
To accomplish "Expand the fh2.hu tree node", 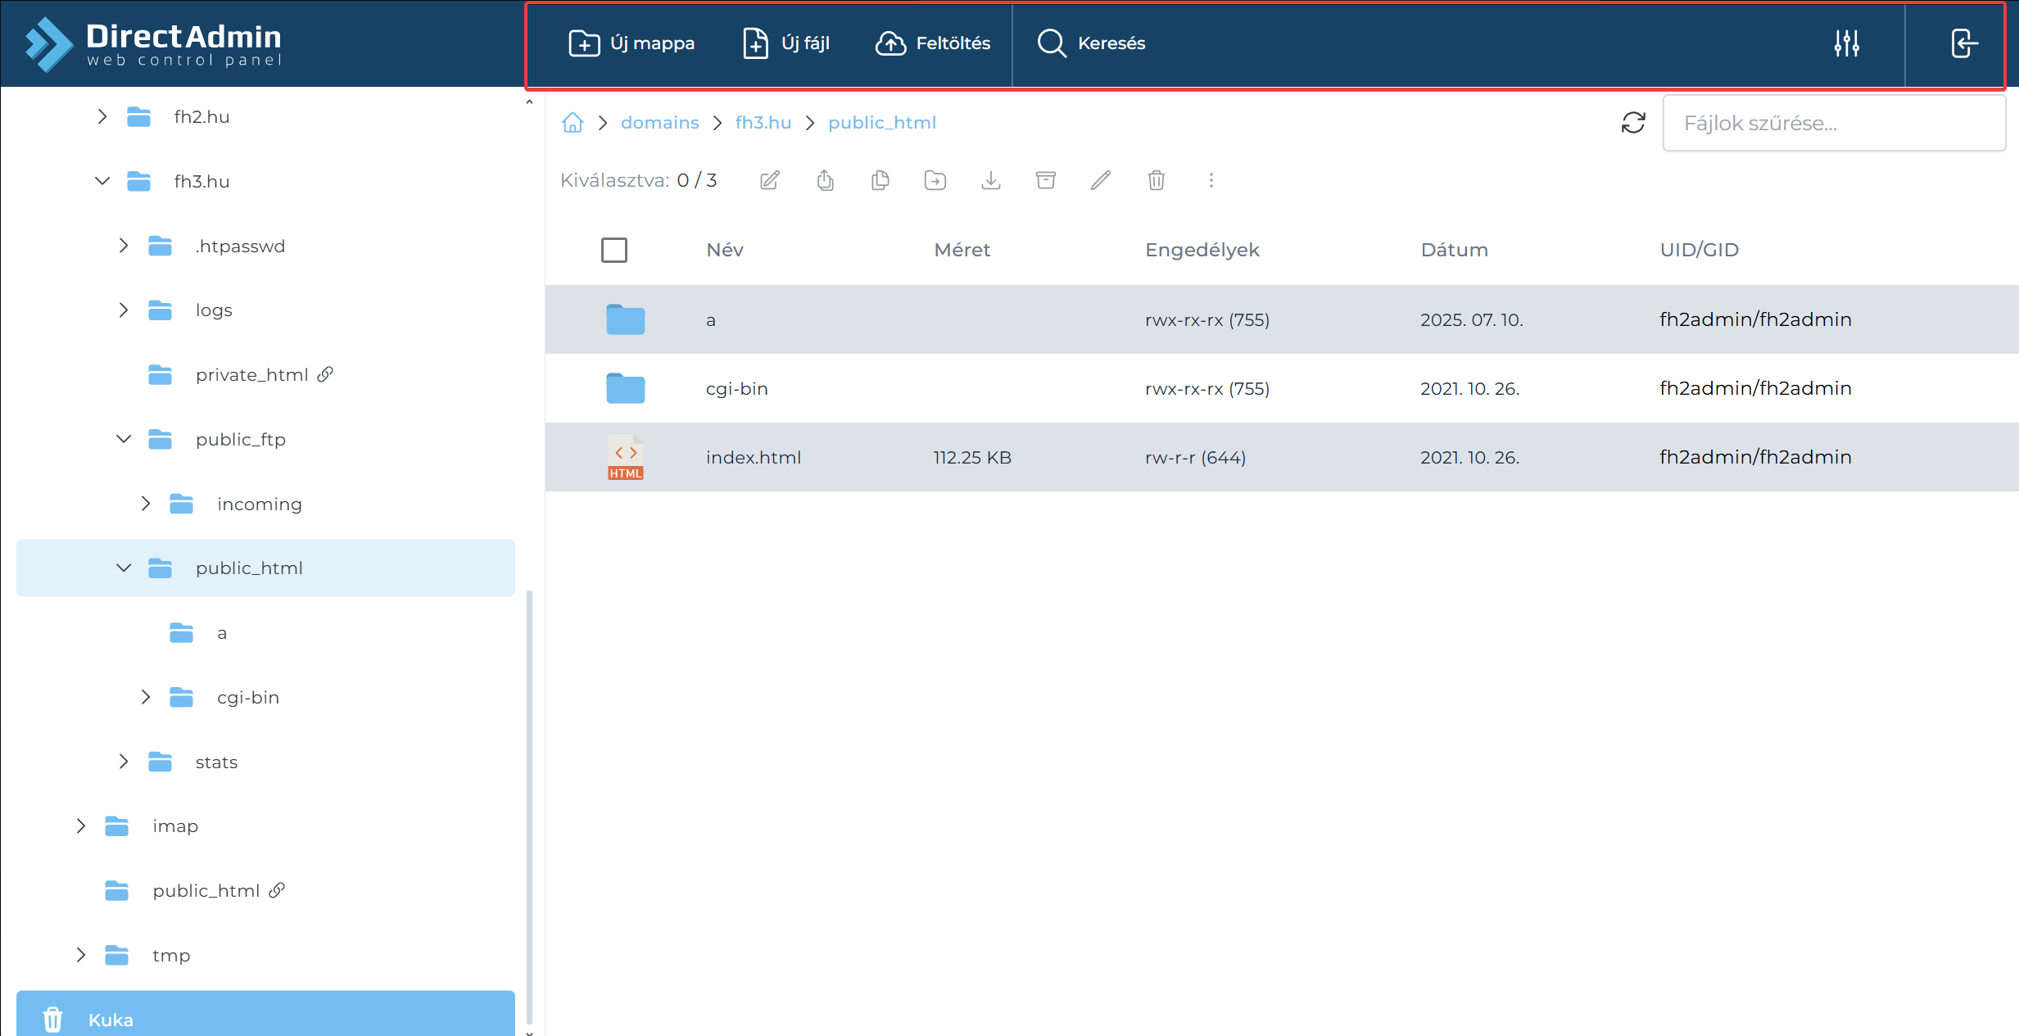I will [x=102, y=117].
